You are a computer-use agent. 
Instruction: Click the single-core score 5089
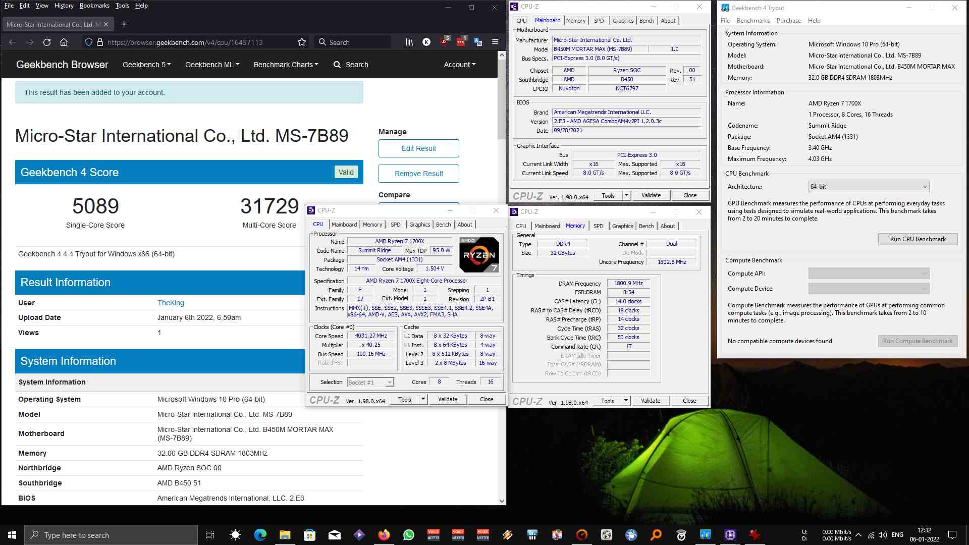point(95,206)
